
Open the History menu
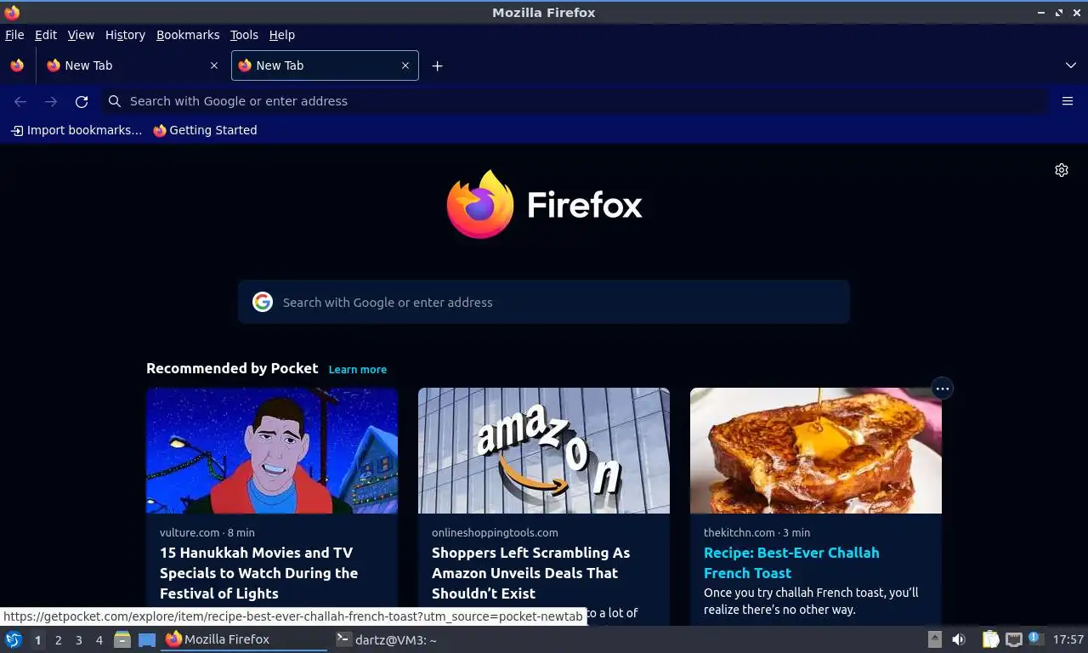click(125, 35)
